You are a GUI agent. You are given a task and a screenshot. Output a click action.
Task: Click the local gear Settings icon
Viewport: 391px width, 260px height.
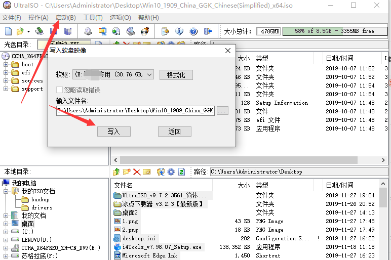171,172
